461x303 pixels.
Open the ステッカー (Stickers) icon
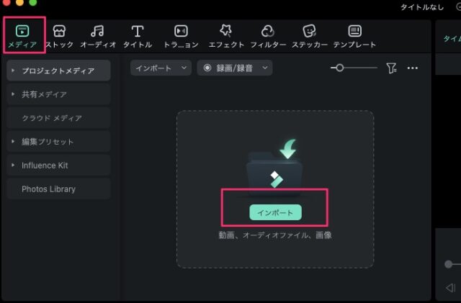[310, 31]
